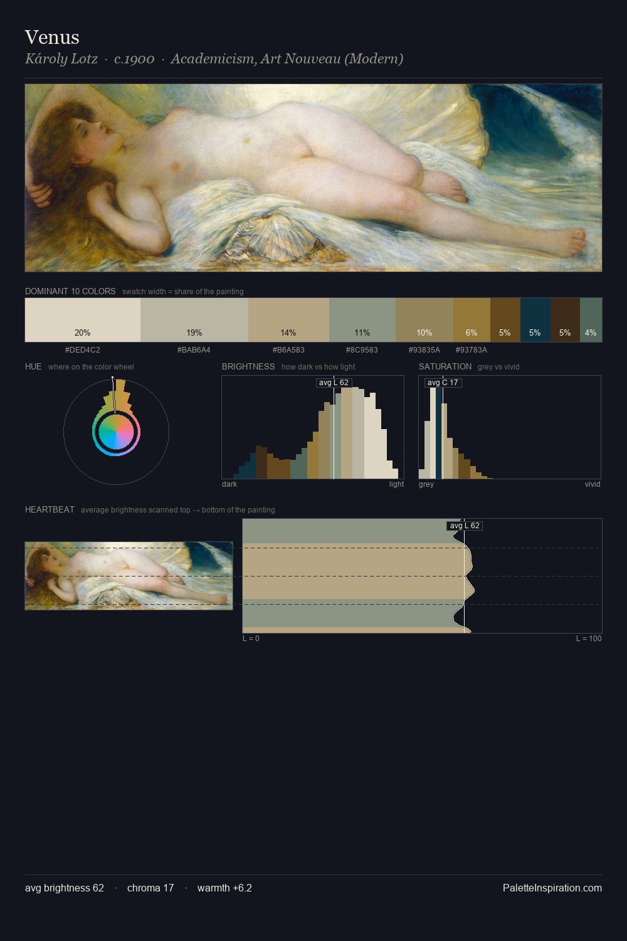Image resolution: width=627 pixels, height=941 pixels.
Task: Click the 'c.1900' date text
Action: point(134,59)
